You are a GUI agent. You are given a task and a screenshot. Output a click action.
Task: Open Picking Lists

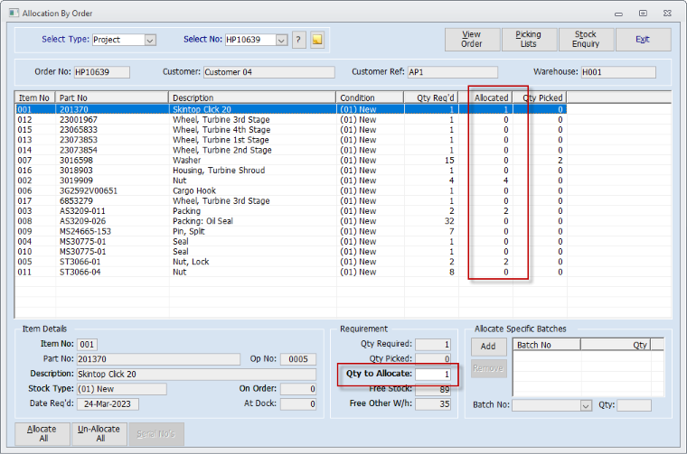pos(529,40)
